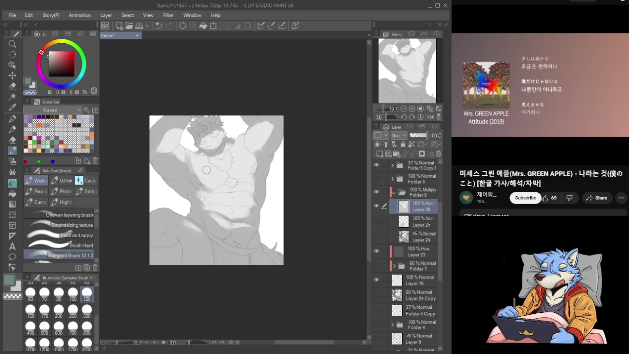Screen dimensions: 629x354
Task: Open the layer blending mode dropdown
Action: coord(399,135)
